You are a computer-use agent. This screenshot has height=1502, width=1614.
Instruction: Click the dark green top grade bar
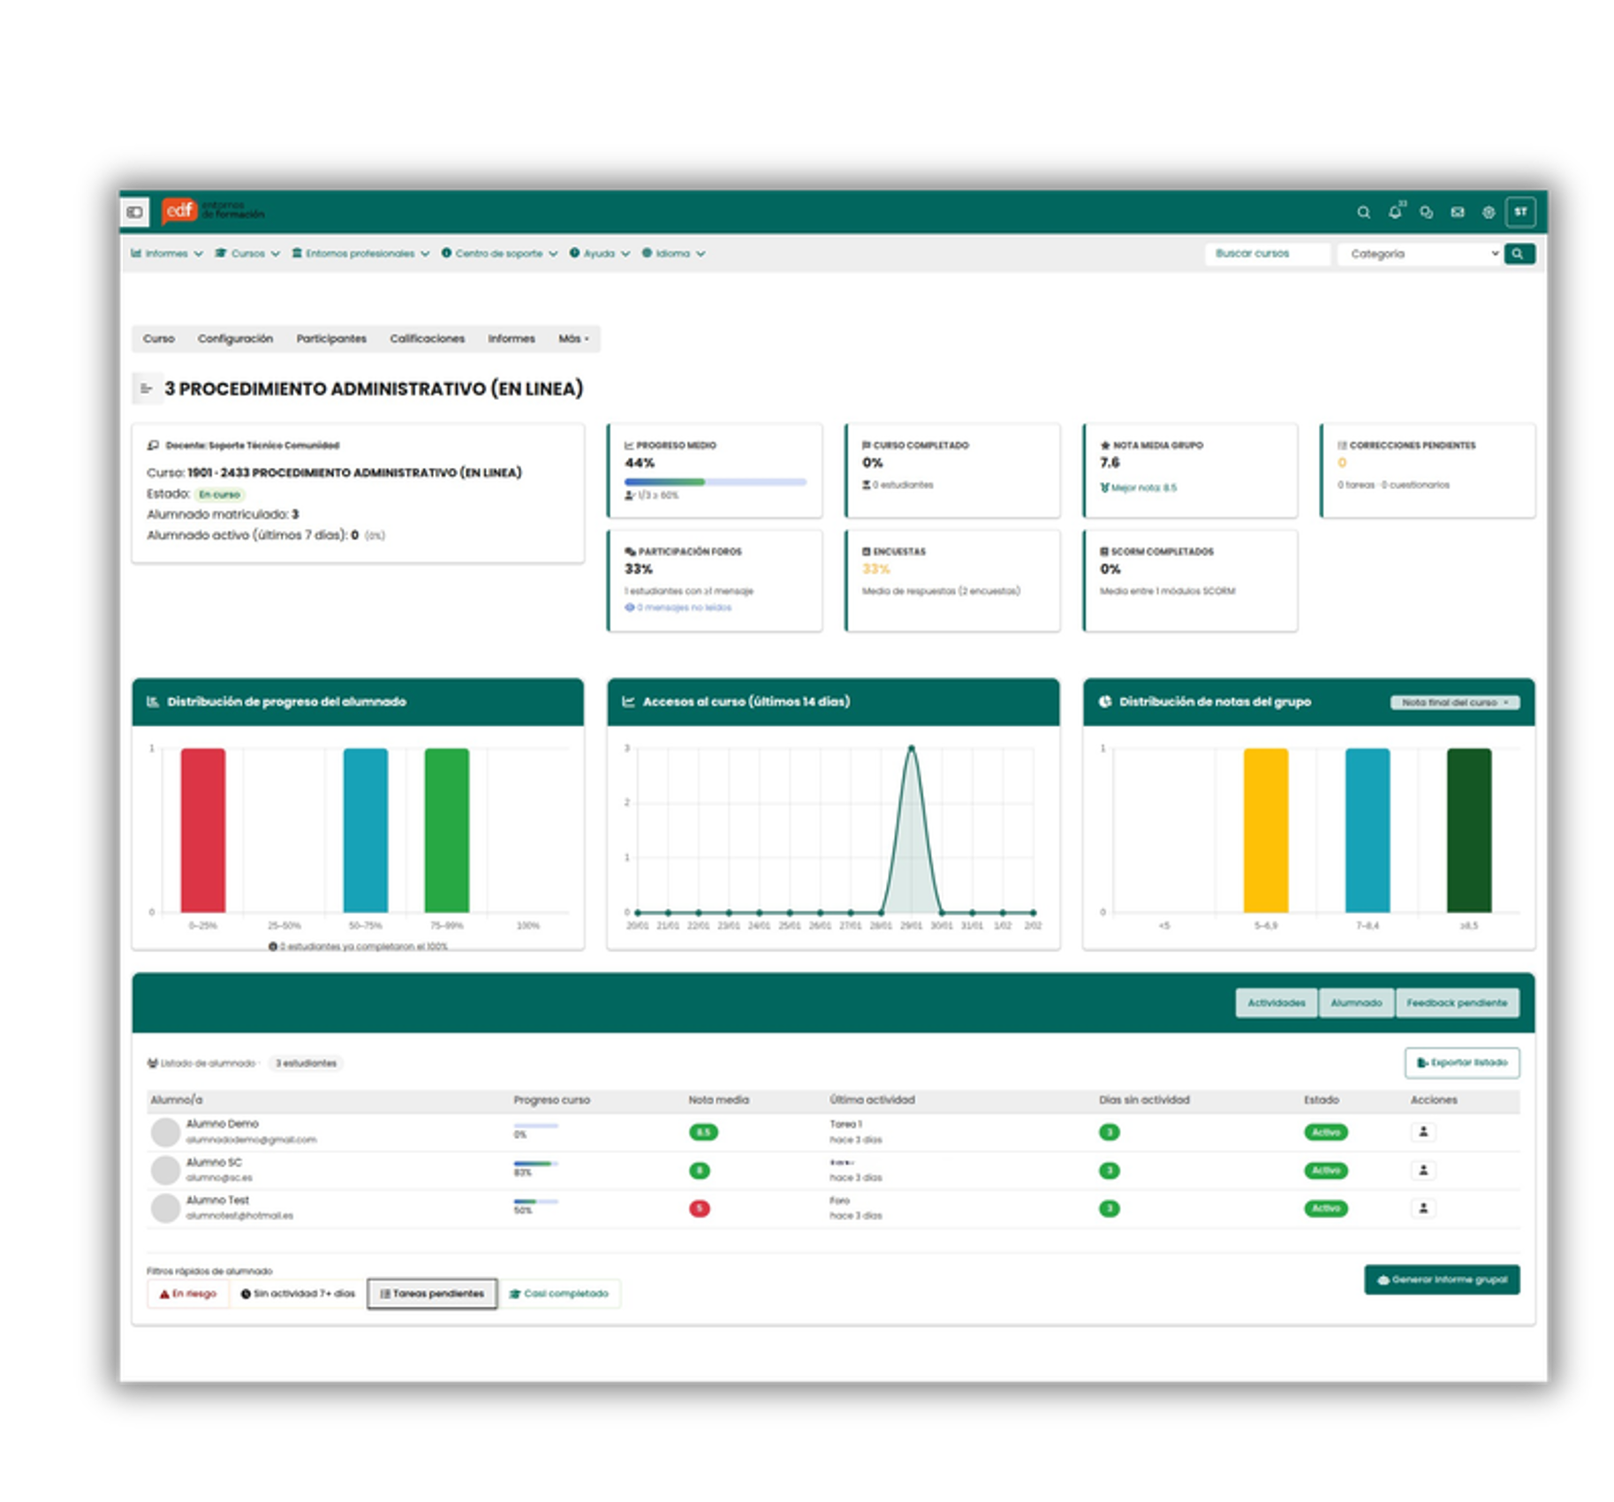[1468, 830]
